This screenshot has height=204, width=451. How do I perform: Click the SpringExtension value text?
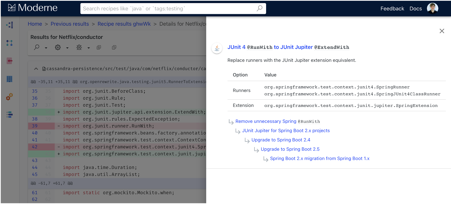[x=351, y=106]
